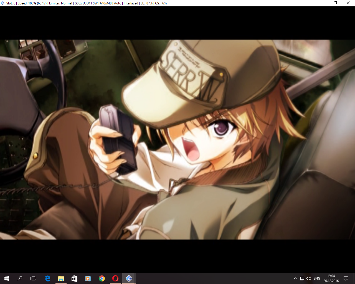Open Task View from the taskbar
Image resolution: width=355 pixels, height=284 pixels.
pos(33,278)
